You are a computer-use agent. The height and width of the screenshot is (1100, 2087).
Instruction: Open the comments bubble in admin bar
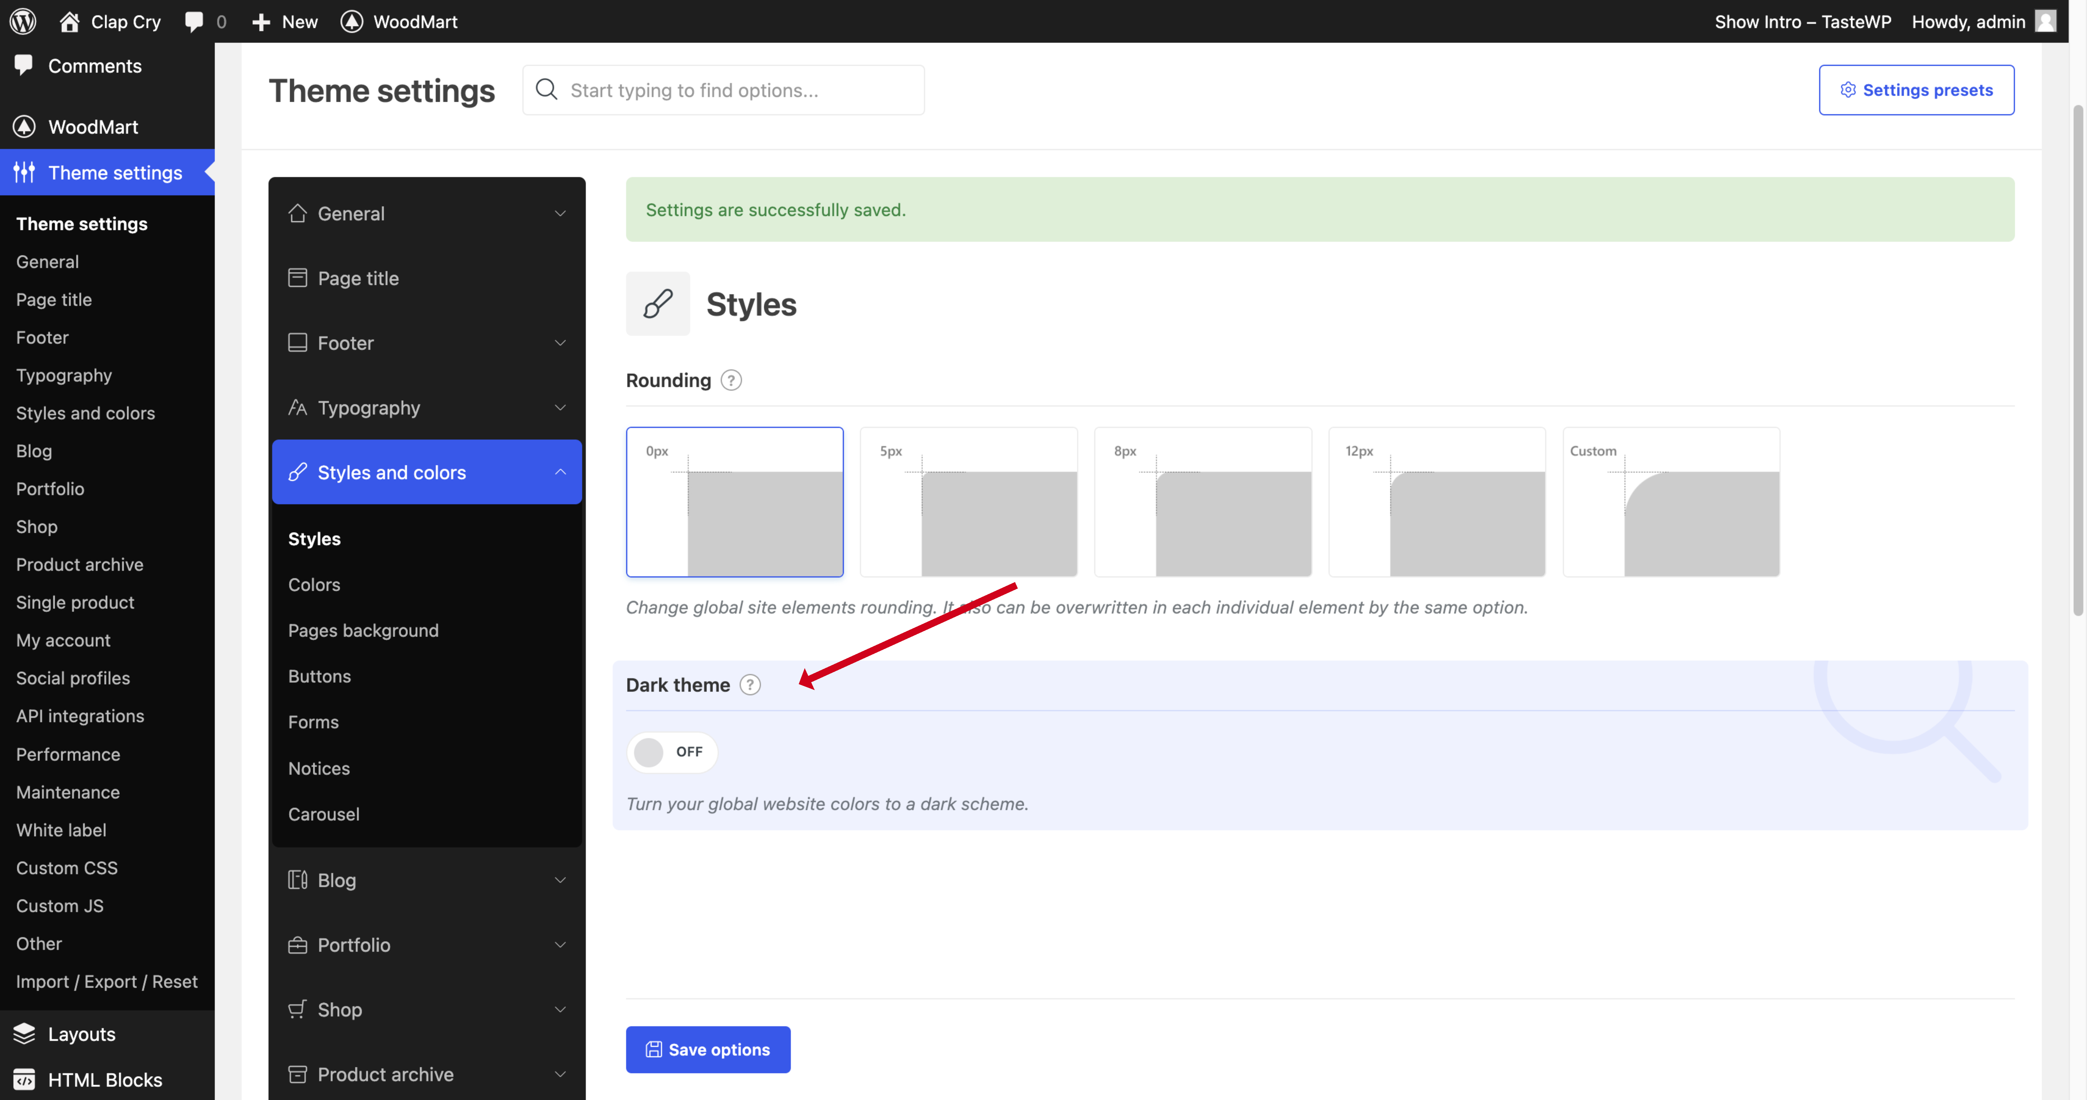pyautogui.click(x=194, y=22)
